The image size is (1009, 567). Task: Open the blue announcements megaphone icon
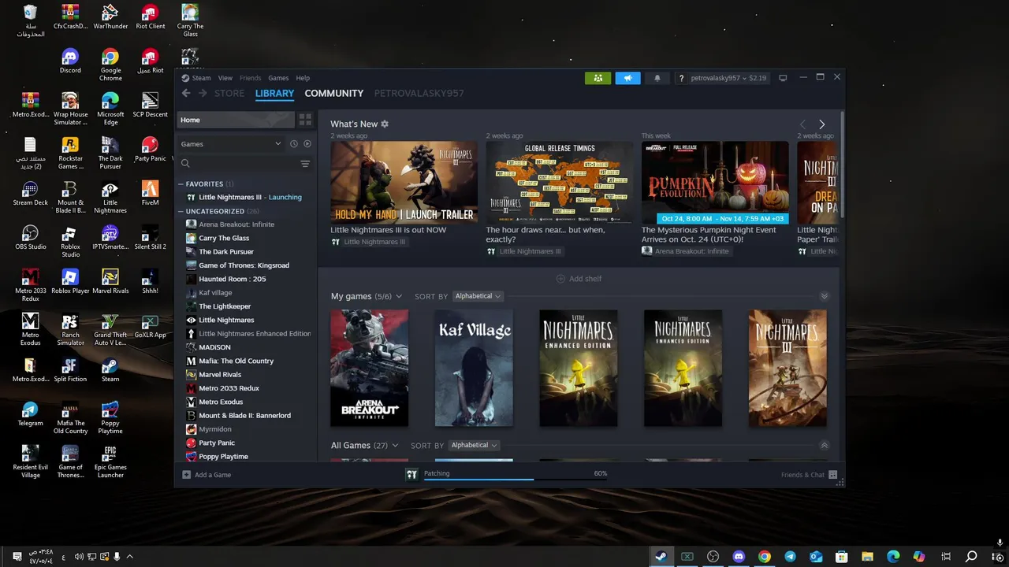[627, 78]
